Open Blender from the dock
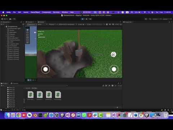This screenshot has width=173, height=130. click(x=35, y=115)
